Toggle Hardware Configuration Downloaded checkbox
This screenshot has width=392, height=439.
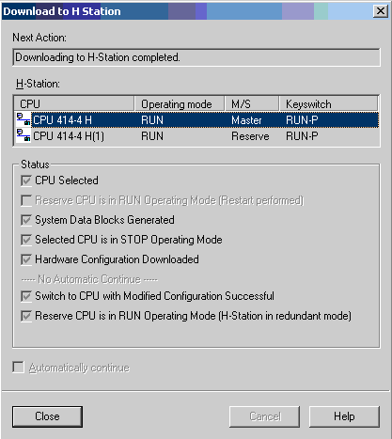coord(26,259)
